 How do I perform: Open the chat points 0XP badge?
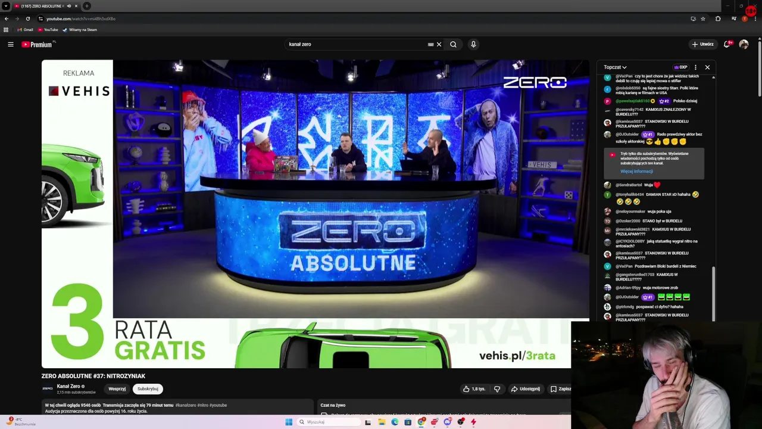click(680, 67)
